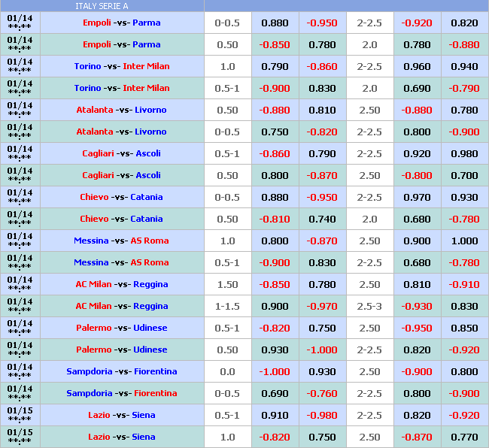Select the 0.960 odds for Torino match
The height and width of the screenshot is (448, 489).
click(417, 66)
